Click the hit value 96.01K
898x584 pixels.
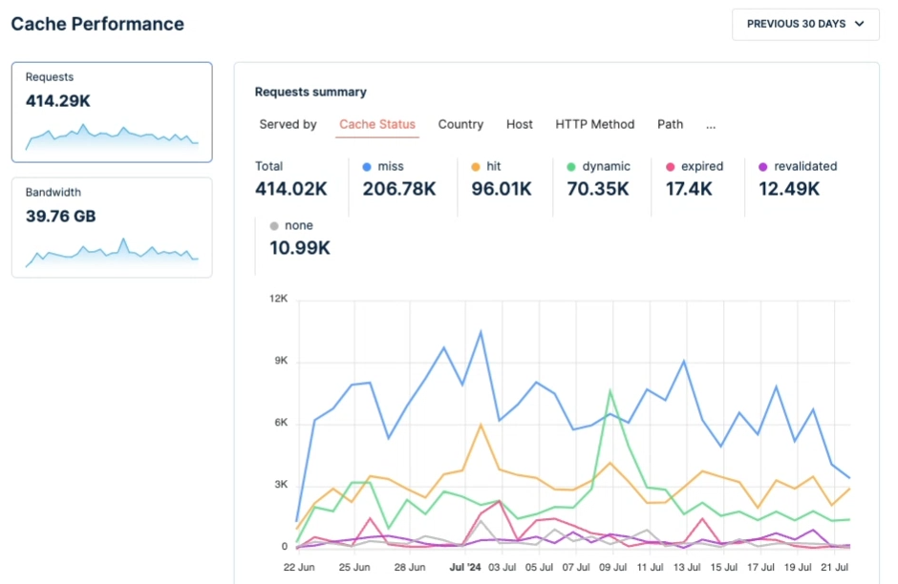coord(502,189)
